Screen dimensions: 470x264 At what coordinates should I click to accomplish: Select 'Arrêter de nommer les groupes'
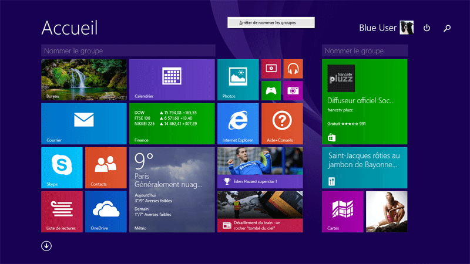point(271,23)
